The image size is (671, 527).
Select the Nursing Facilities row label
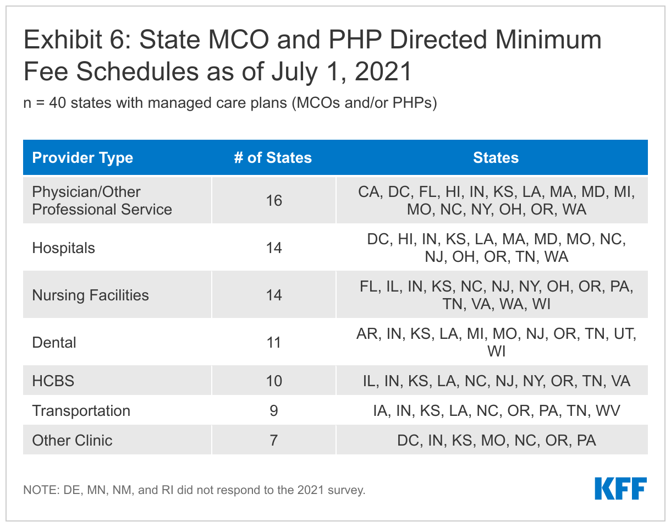[90, 295]
